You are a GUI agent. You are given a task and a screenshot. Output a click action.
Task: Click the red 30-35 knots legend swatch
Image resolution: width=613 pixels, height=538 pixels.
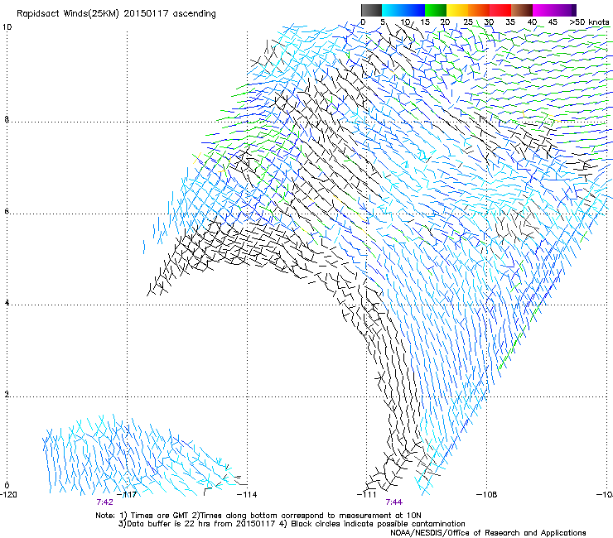click(x=500, y=10)
